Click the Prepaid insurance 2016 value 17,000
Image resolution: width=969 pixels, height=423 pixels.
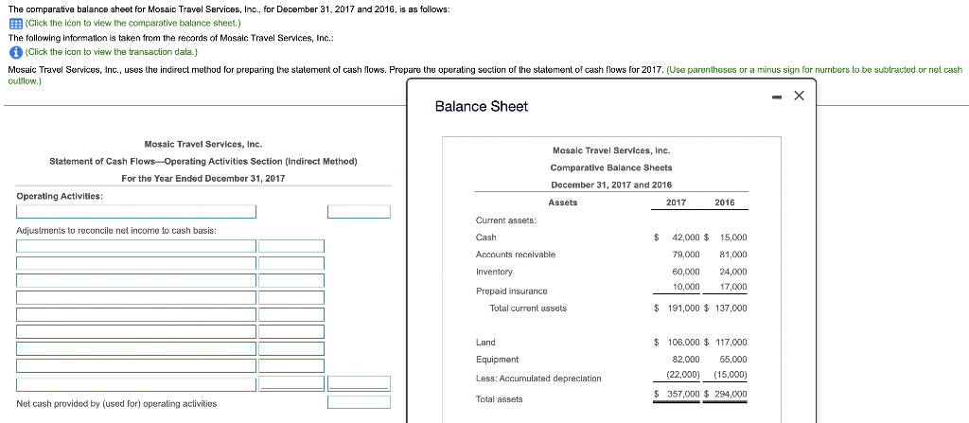pos(733,287)
